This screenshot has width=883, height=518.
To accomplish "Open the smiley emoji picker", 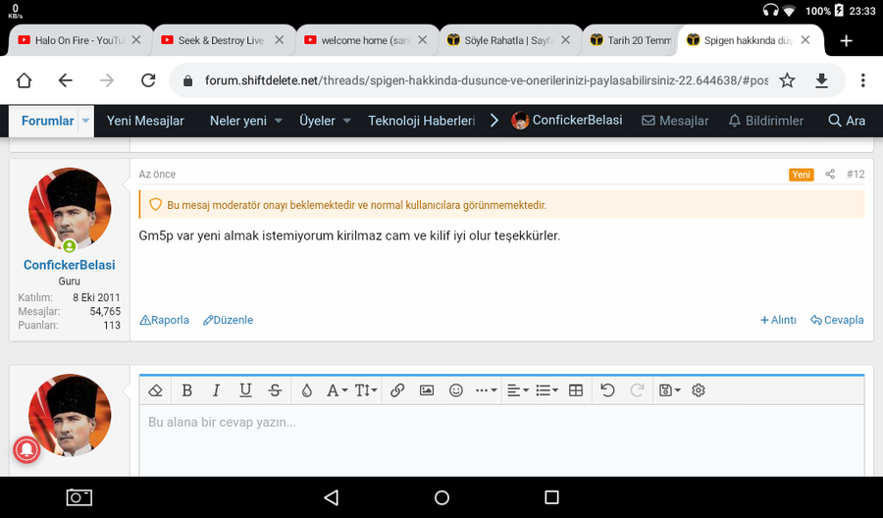I will coord(456,390).
